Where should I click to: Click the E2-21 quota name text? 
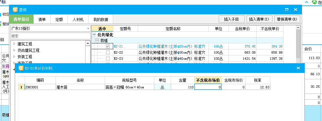point(172,46)
